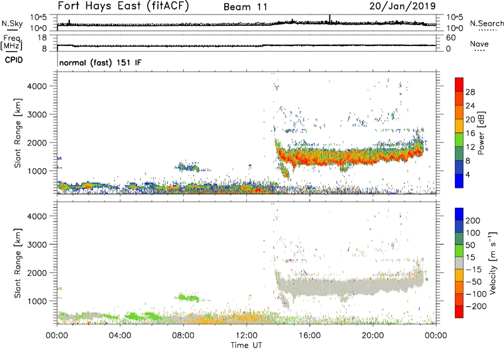Click the '200' velocity colorbar tick value
Viewport: 504px width, 349px height.
point(473,220)
